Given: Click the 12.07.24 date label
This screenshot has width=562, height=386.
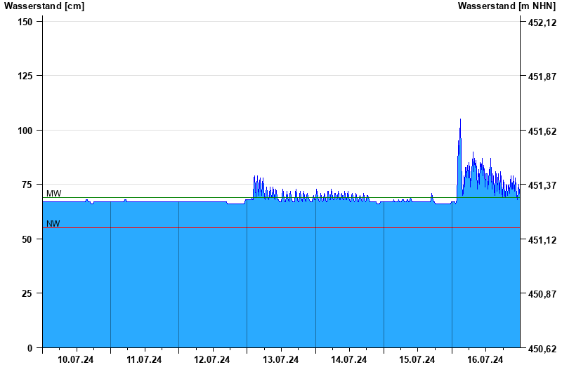Looking at the screenshot, I should (212, 359).
